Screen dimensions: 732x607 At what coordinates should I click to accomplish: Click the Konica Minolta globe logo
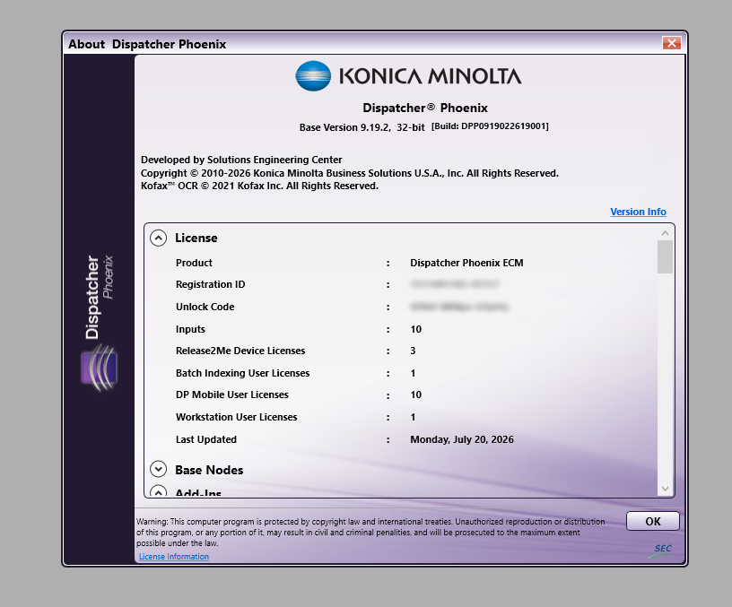pyautogui.click(x=313, y=75)
